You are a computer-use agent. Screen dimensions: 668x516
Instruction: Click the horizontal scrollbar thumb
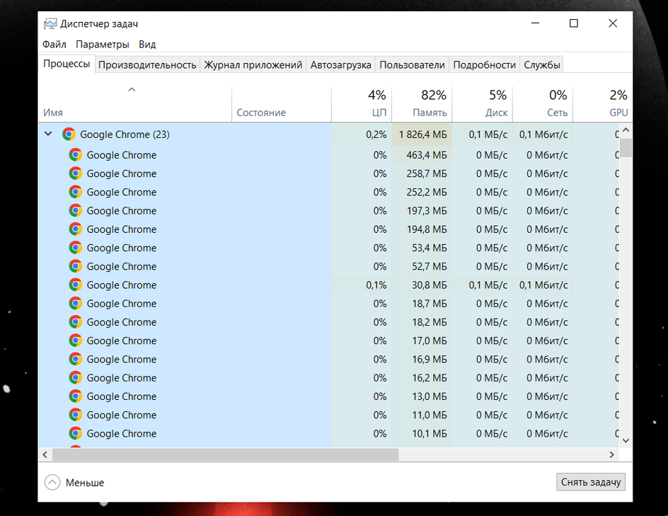pyautogui.click(x=225, y=454)
